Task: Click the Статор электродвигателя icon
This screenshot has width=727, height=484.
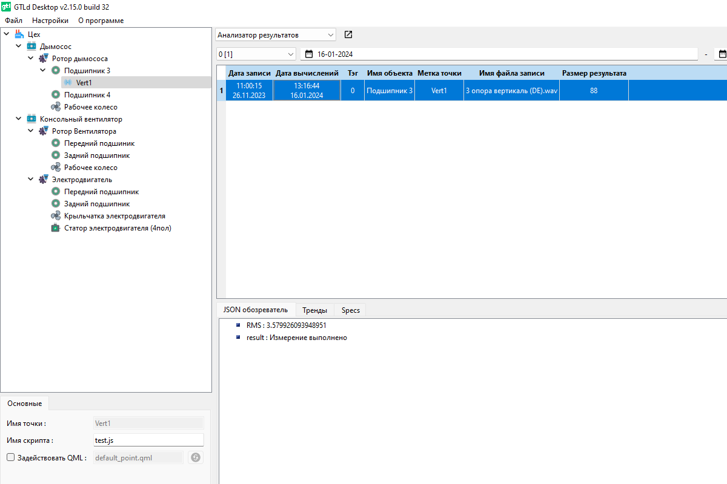Action: tap(56, 228)
